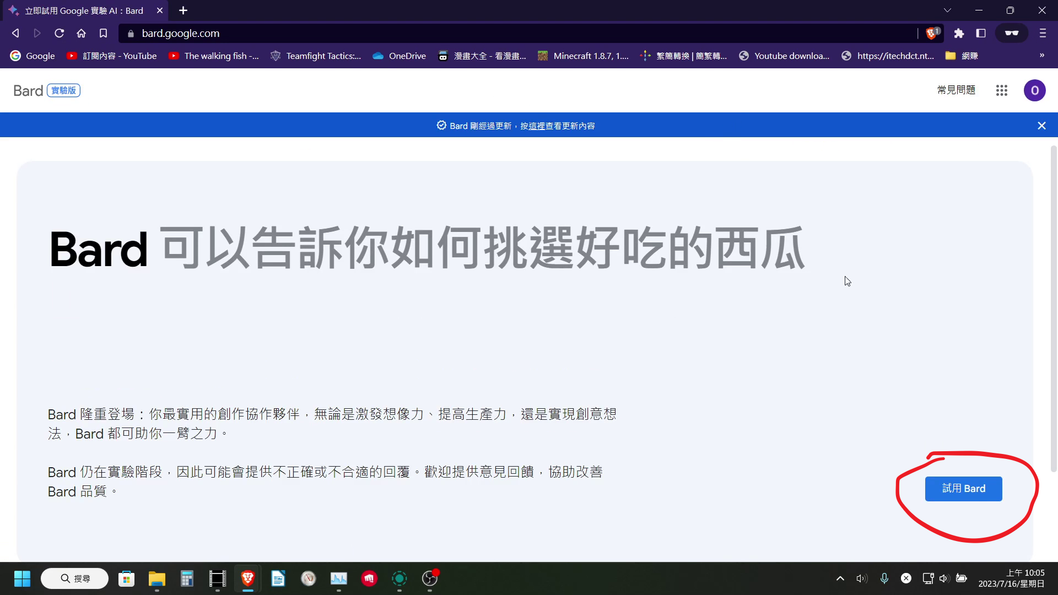Open the Calculator taskbar icon
The image size is (1058, 595).
187,578
